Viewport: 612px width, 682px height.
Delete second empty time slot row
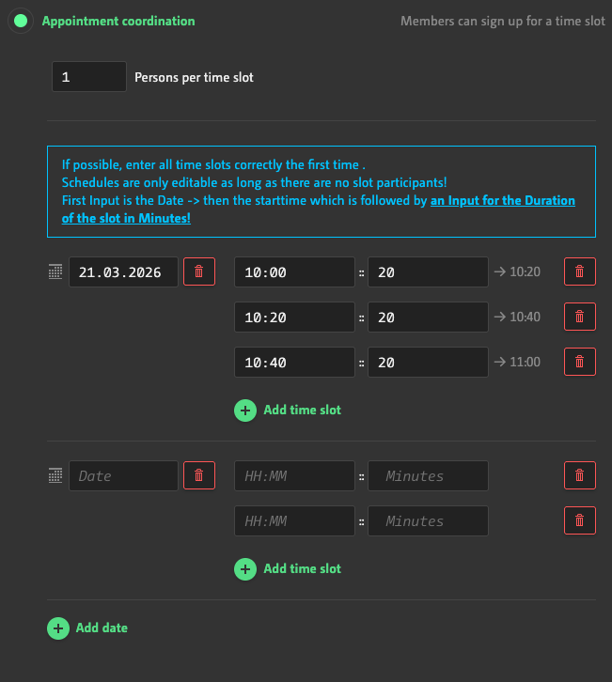point(580,520)
